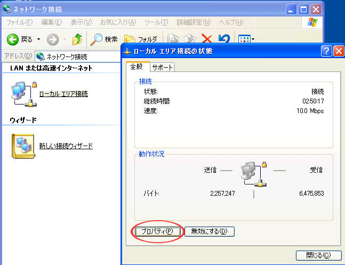
Task: Click the Up one folder icon
Action: (77, 39)
